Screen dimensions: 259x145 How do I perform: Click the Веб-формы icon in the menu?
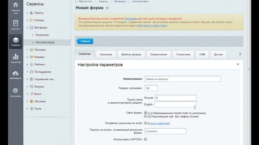[x=32, y=27]
